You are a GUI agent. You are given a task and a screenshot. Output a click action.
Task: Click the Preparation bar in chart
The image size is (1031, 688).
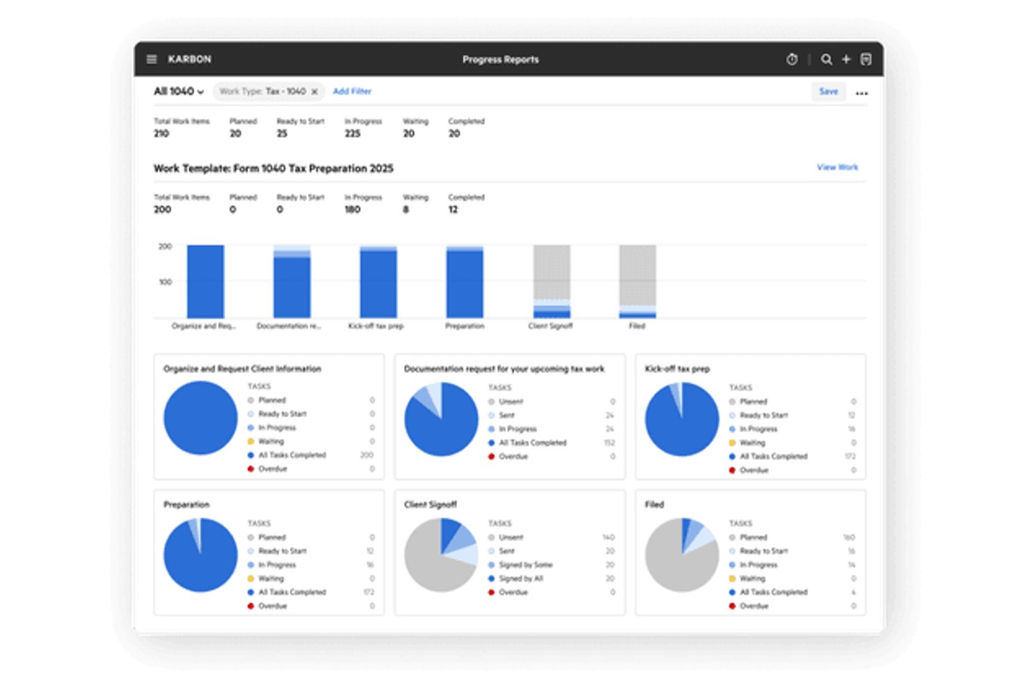click(465, 282)
